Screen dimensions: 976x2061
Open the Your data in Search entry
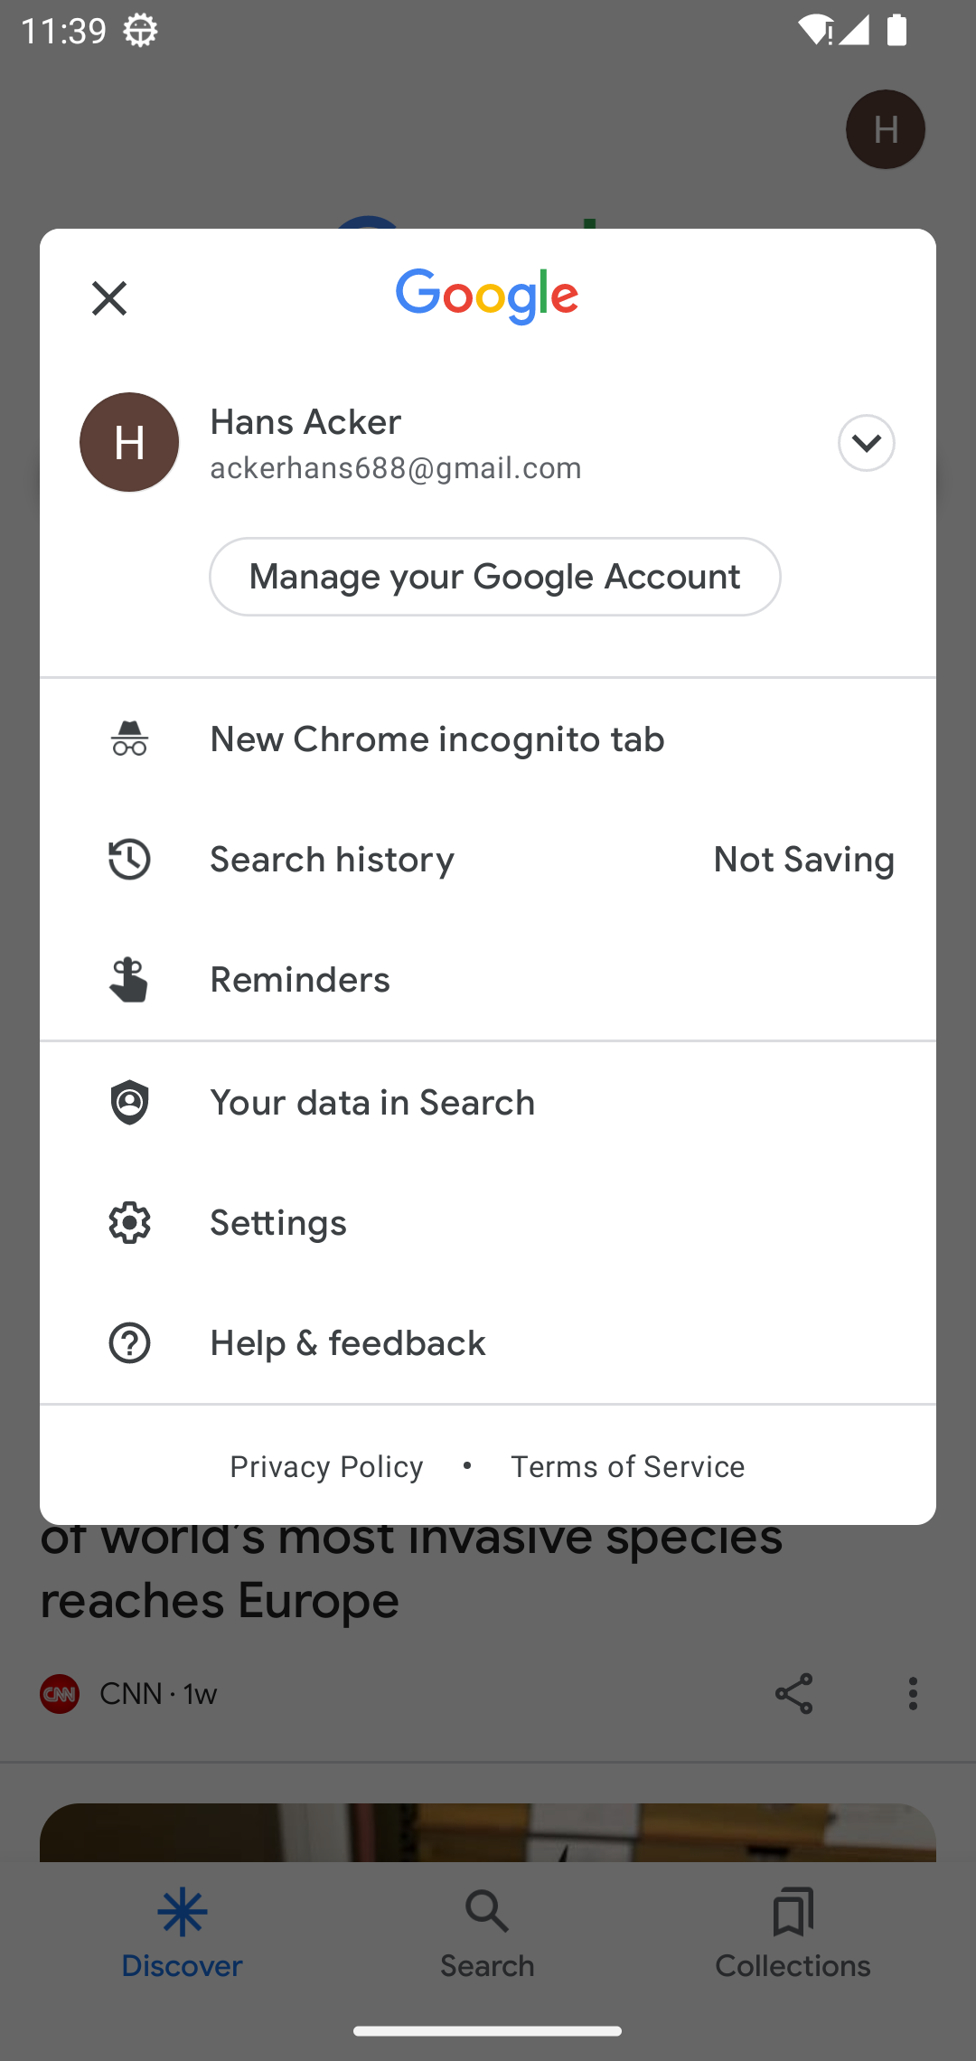(372, 1102)
